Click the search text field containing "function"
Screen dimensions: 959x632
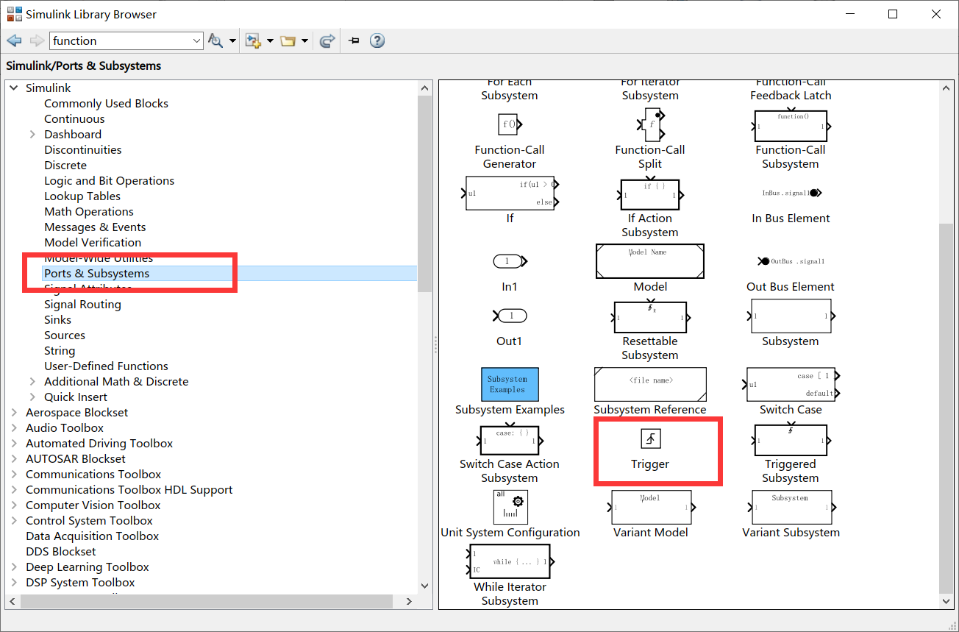tap(119, 41)
